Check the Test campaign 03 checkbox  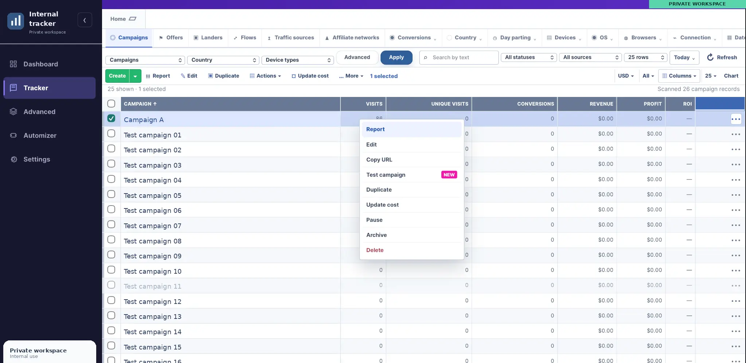pyautogui.click(x=111, y=164)
